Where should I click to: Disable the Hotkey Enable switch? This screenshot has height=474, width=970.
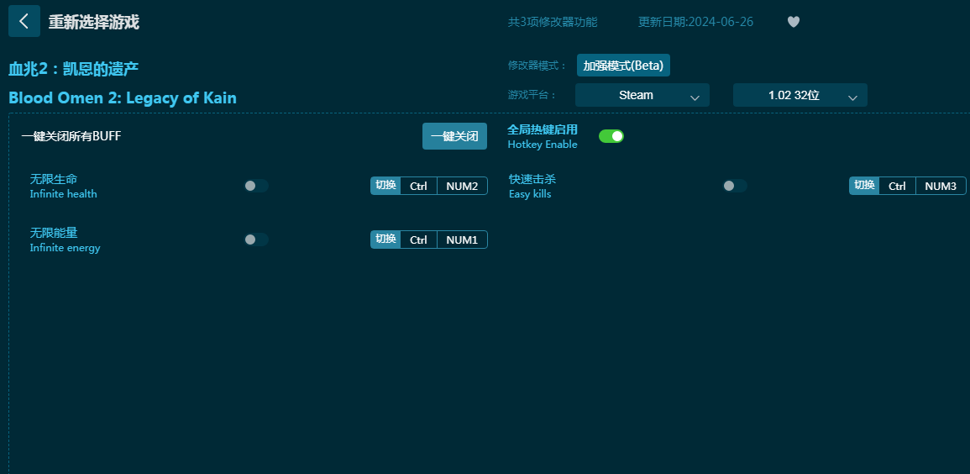pyautogui.click(x=611, y=136)
